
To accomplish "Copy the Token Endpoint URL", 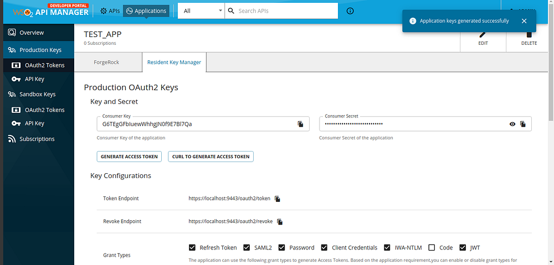I will tap(278, 199).
